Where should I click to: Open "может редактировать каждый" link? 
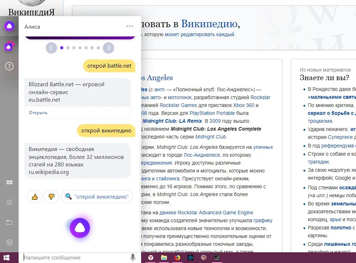pyautogui.click(x=199, y=34)
